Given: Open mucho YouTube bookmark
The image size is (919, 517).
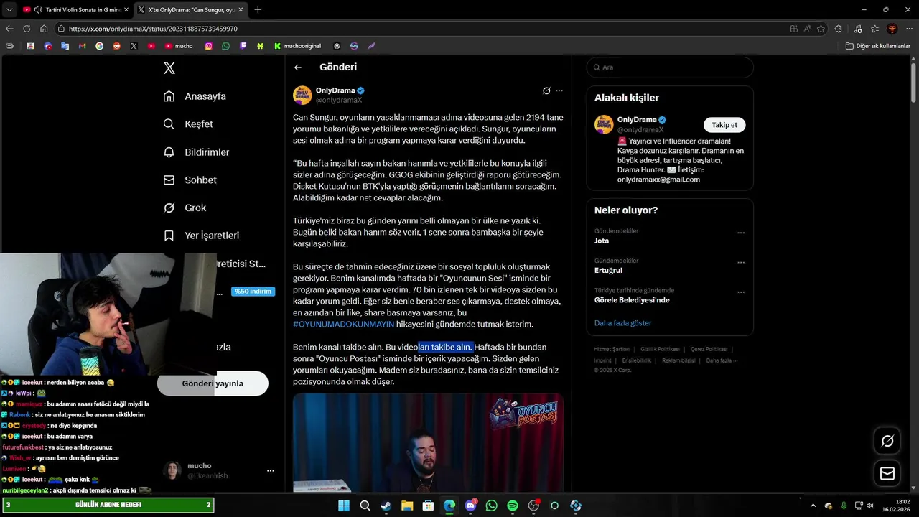Looking at the screenshot, I should point(179,46).
